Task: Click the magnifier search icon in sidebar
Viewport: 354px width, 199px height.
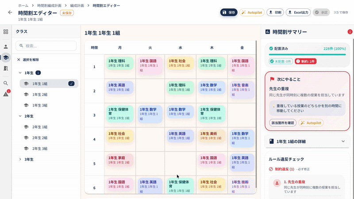Action: (6, 83)
